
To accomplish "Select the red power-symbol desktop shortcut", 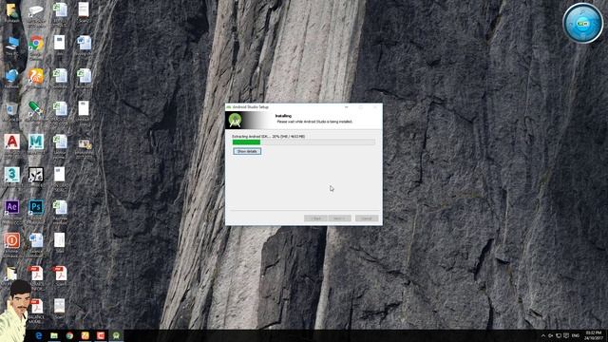I will click(12, 240).
